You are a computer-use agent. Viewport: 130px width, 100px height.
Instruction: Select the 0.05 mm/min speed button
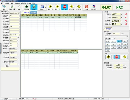[x=108, y=41]
